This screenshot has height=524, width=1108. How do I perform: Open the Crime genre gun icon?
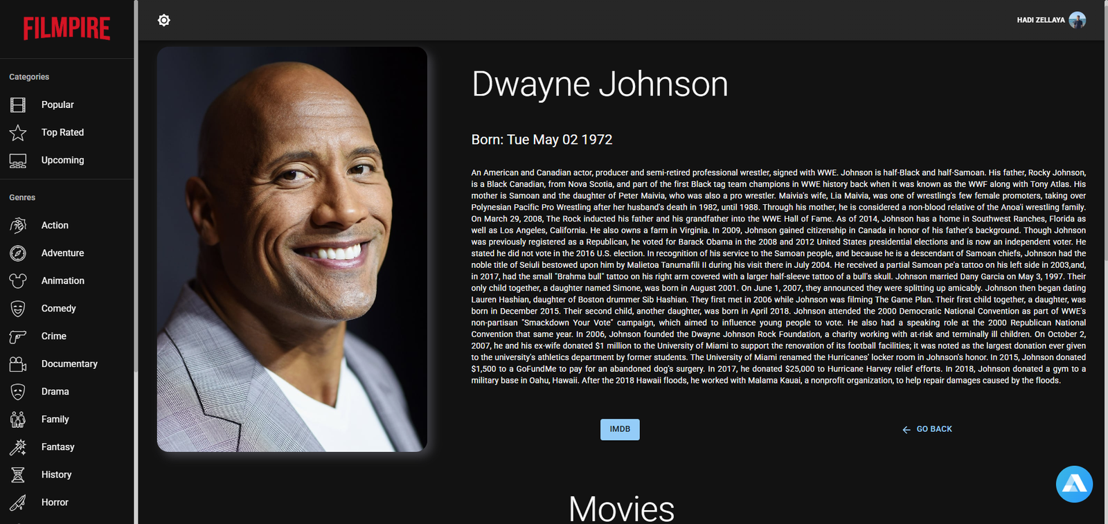18,336
